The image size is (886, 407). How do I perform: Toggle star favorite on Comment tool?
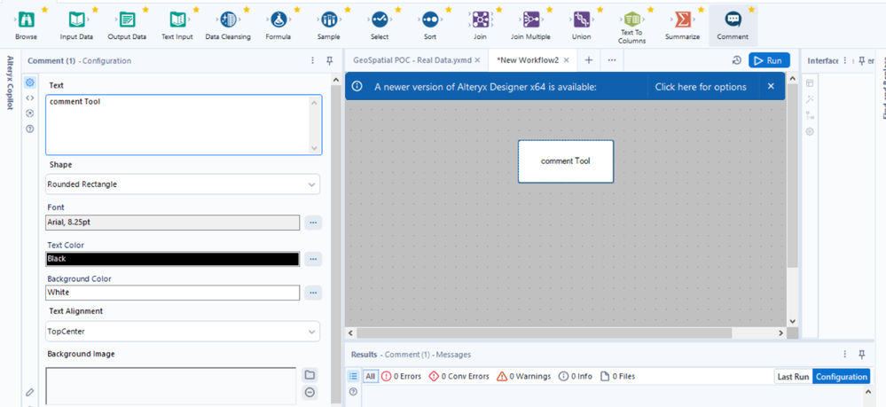pos(751,10)
